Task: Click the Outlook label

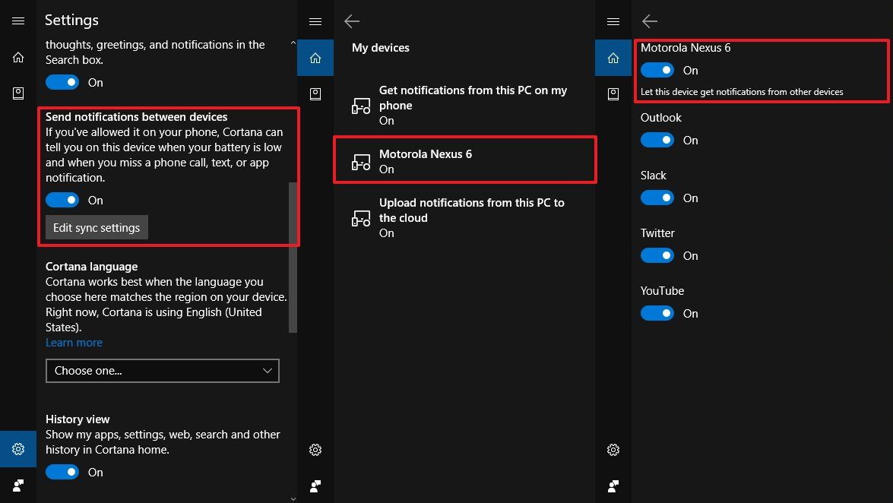Action: click(661, 118)
